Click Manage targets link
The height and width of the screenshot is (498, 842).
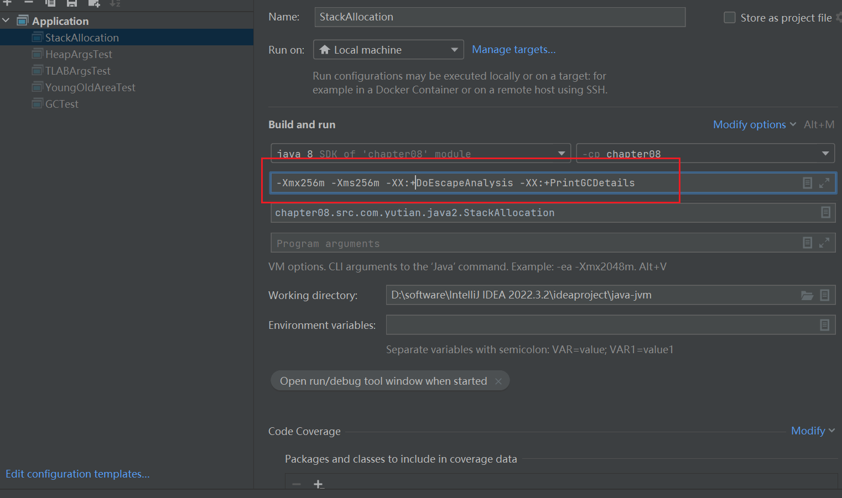[x=513, y=50]
